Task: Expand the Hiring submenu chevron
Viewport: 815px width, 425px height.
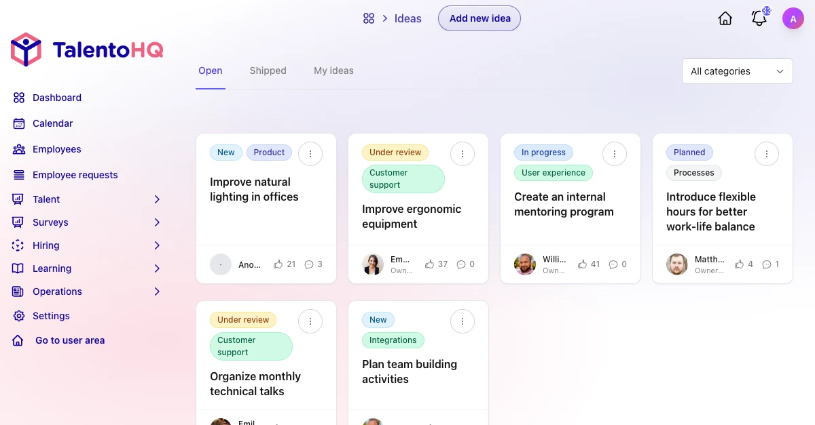Action: [x=157, y=245]
